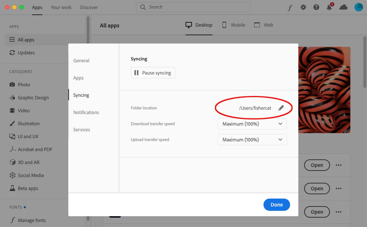Viewport: 367px width, 227px height.
Task: Select the General preferences tab
Action: click(x=81, y=60)
